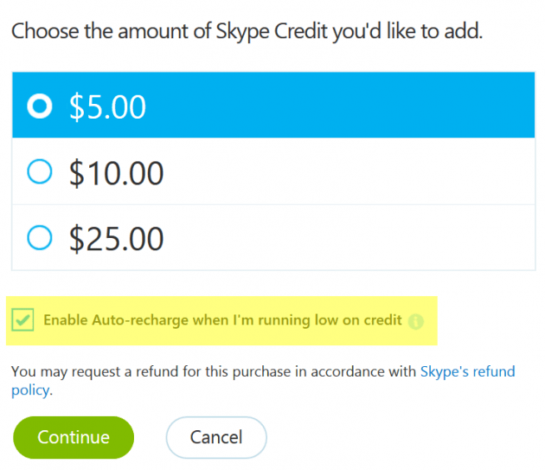This screenshot has width=545, height=470.
Task: Click the word policy in the refund link
Action: click(30, 390)
